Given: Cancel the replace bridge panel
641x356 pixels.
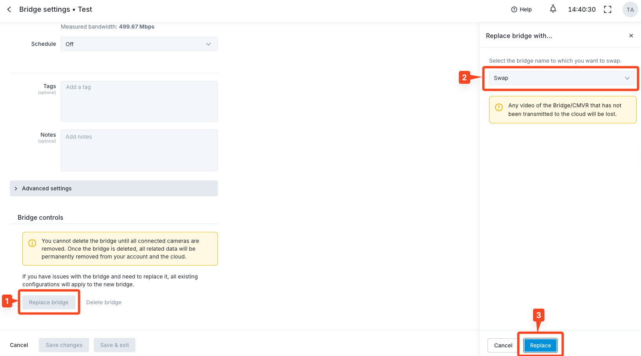Looking at the screenshot, I should coord(503,345).
